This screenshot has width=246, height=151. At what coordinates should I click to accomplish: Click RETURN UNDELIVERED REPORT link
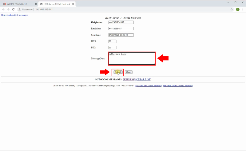(178, 86)
